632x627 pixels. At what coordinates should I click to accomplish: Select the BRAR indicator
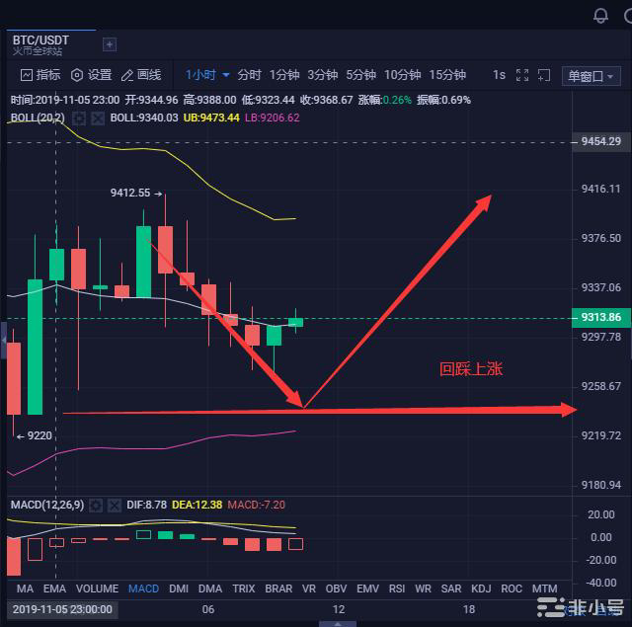(x=278, y=588)
